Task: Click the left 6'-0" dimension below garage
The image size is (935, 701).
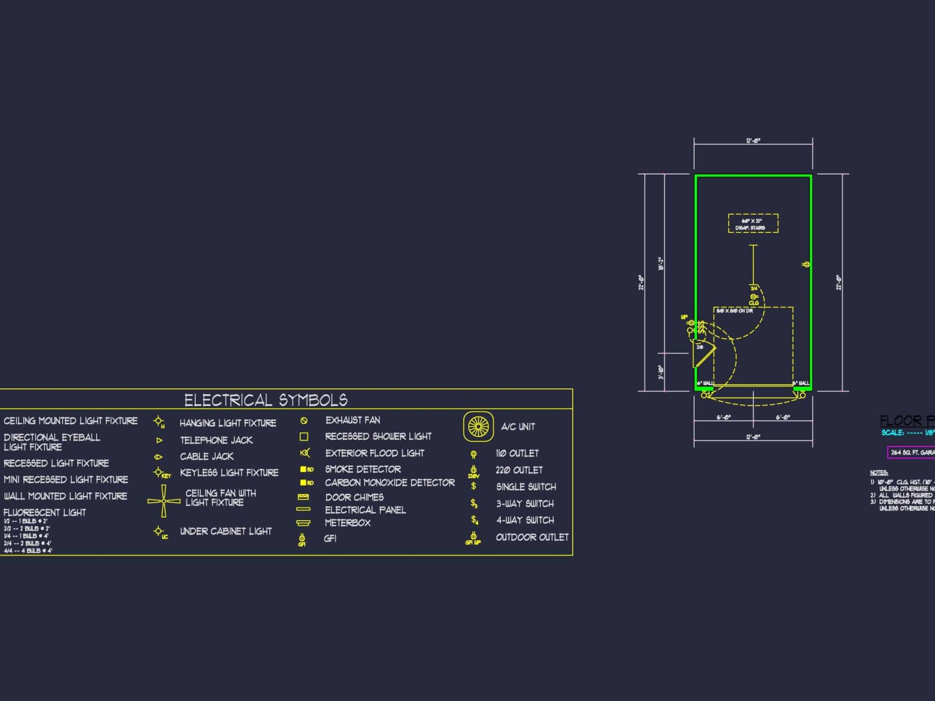Action: tap(724, 417)
